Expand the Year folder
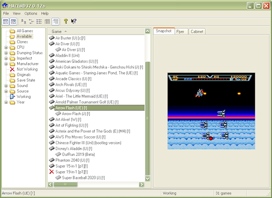The height and width of the screenshot is (198, 272). pos(6,102)
